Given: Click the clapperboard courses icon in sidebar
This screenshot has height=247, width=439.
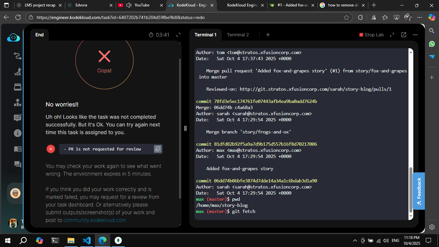Looking at the screenshot, I should point(18,87).
